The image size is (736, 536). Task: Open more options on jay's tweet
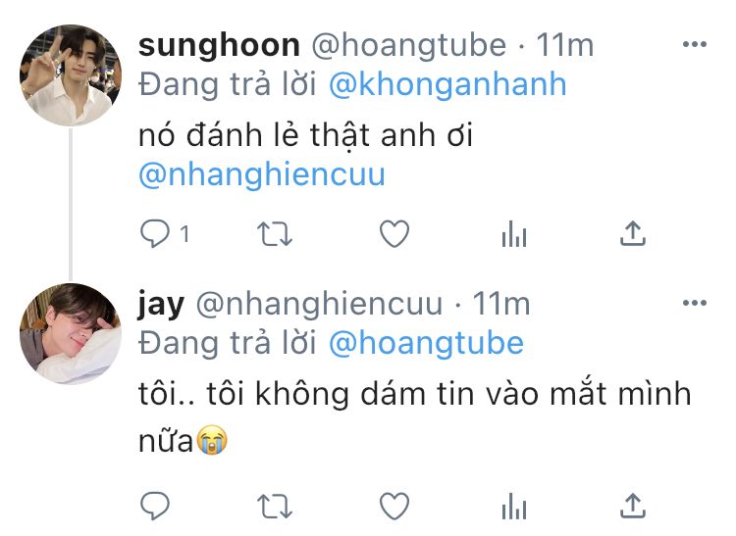tap(694, 303)
